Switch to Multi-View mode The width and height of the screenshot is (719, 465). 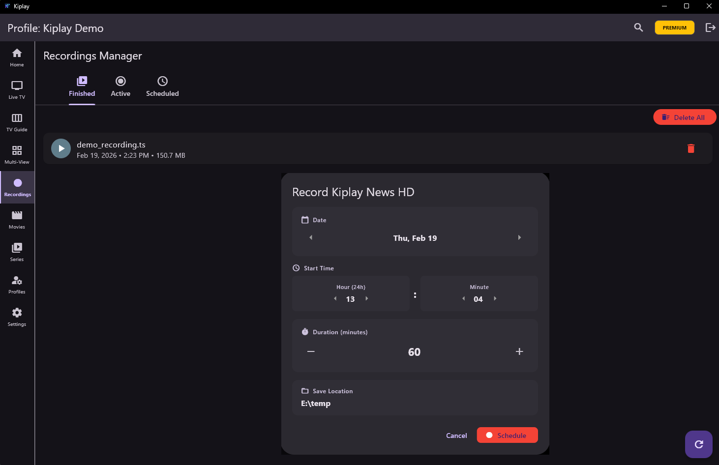tap(17, 154)
